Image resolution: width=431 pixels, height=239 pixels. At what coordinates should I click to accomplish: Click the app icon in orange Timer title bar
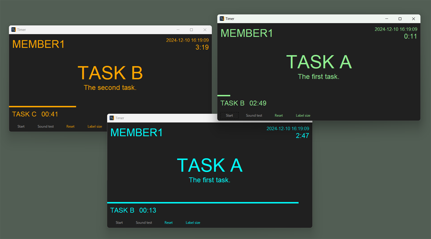(x=13, y=30)
